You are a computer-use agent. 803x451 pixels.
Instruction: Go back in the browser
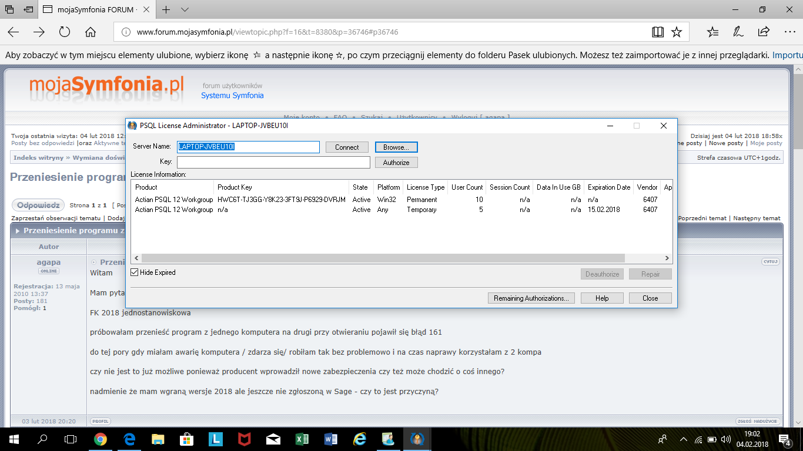13,32
